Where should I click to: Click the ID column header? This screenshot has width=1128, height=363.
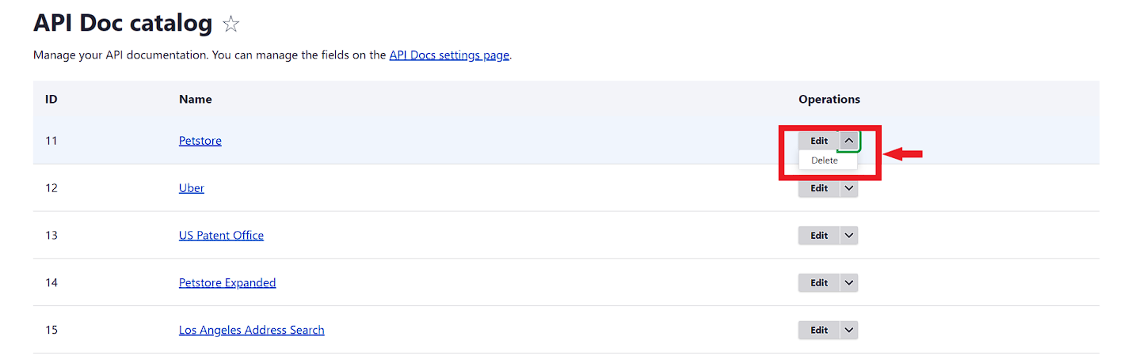click(51, 100)
